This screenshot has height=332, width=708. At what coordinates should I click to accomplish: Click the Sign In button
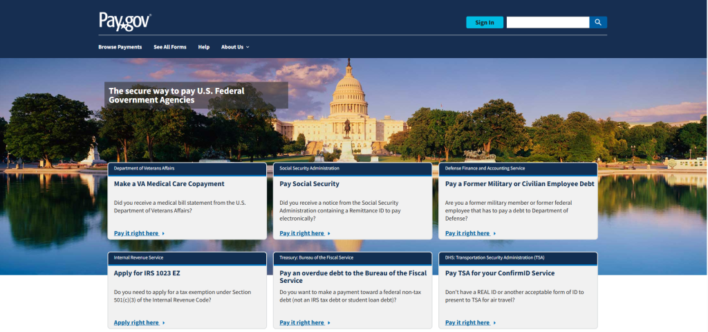pos(485,22)
